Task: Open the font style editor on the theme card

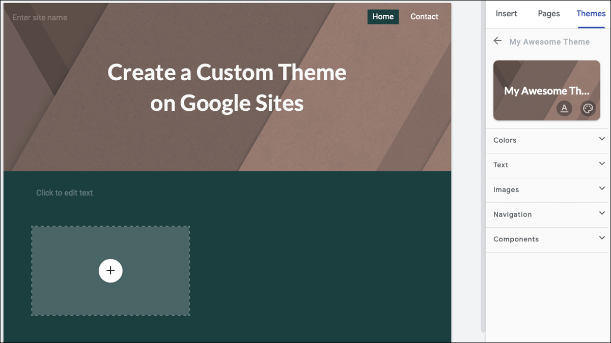Action: pyautogui.click(x=564, y=108)
